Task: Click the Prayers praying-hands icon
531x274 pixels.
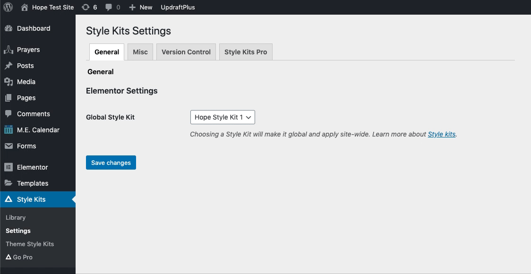Action: point(9,50)
